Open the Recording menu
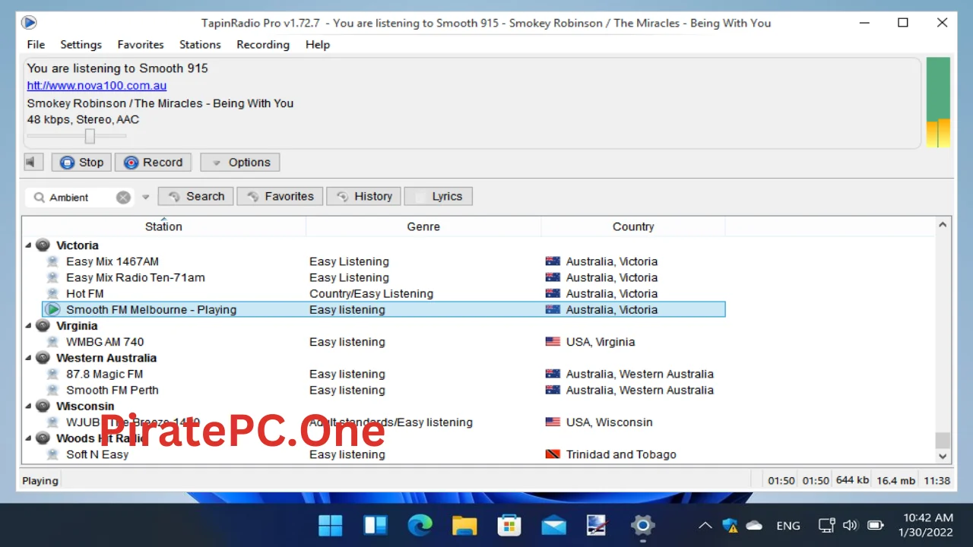The height and width of the screenshot is (547, 973). (x=263, y=45)
